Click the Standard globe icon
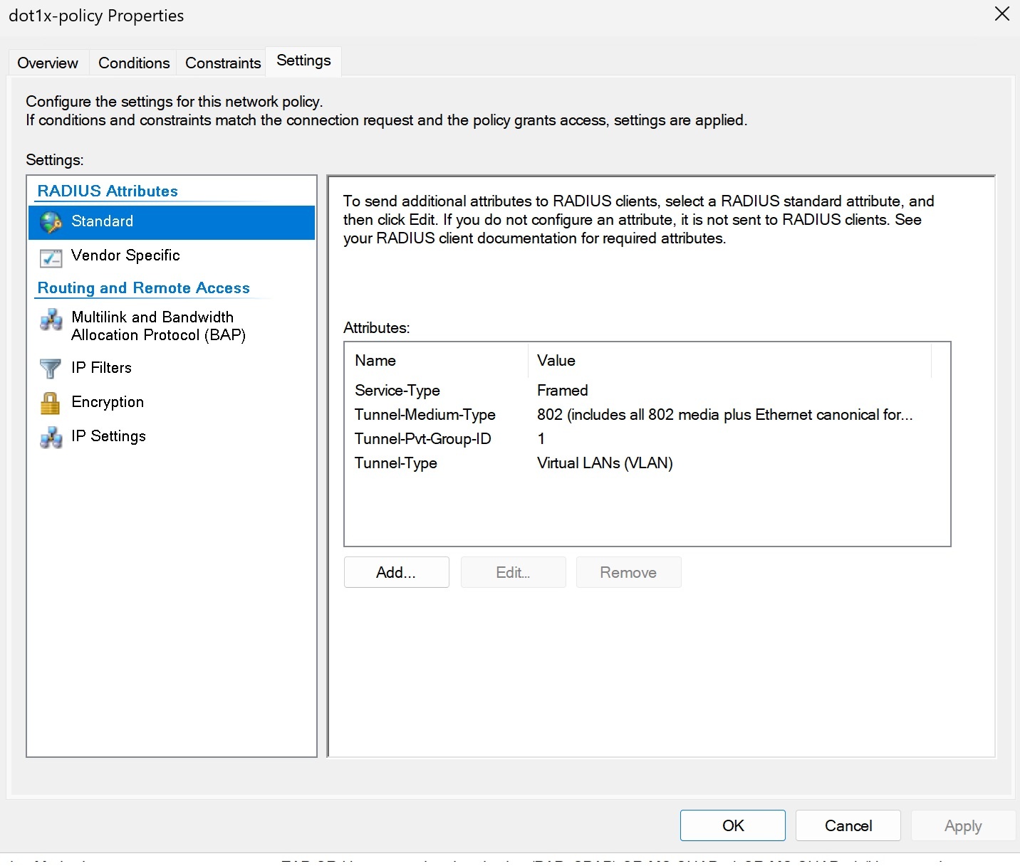 (51, 222)
